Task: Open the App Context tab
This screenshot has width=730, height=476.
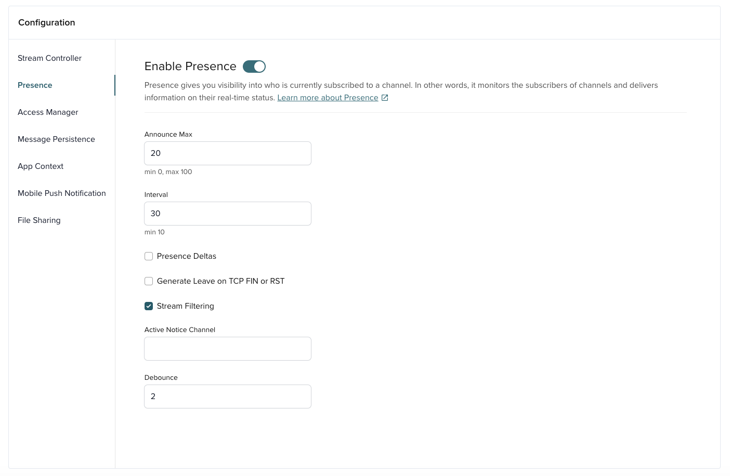Action: [x=41, y=166]
